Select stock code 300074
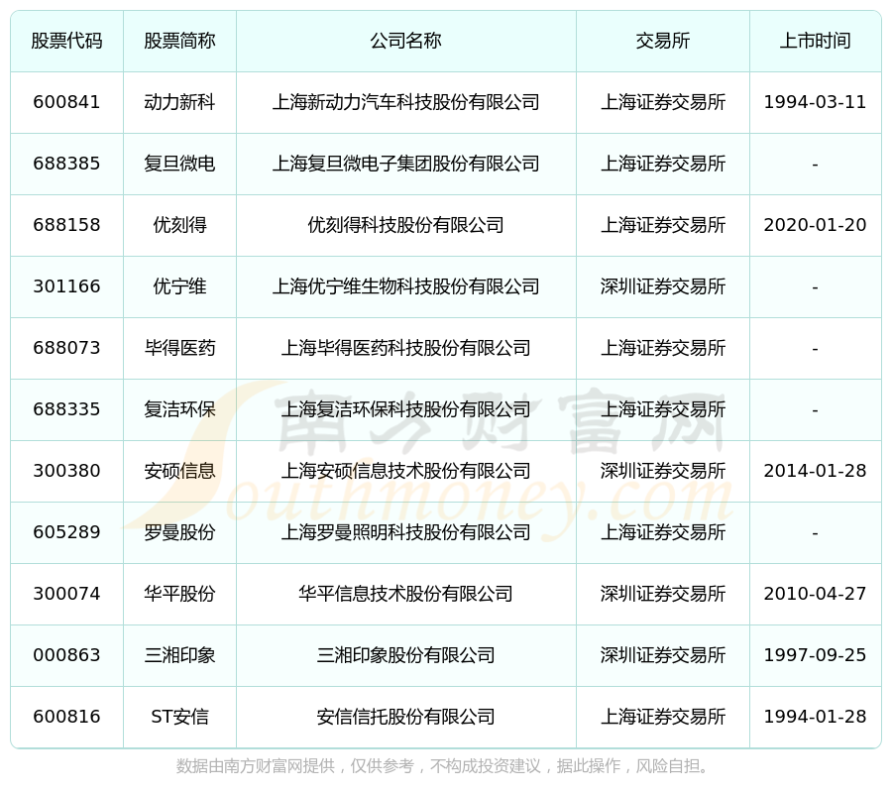892x793 pixels. (66, 594)
